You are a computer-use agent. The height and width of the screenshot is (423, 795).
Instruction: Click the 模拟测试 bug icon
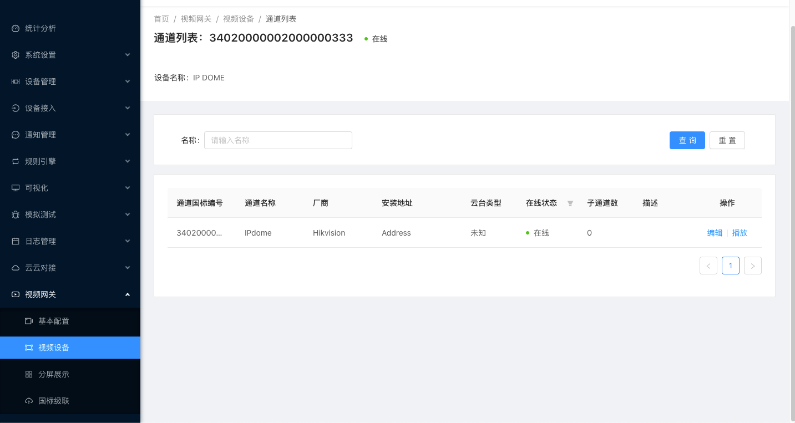(16, 215)
